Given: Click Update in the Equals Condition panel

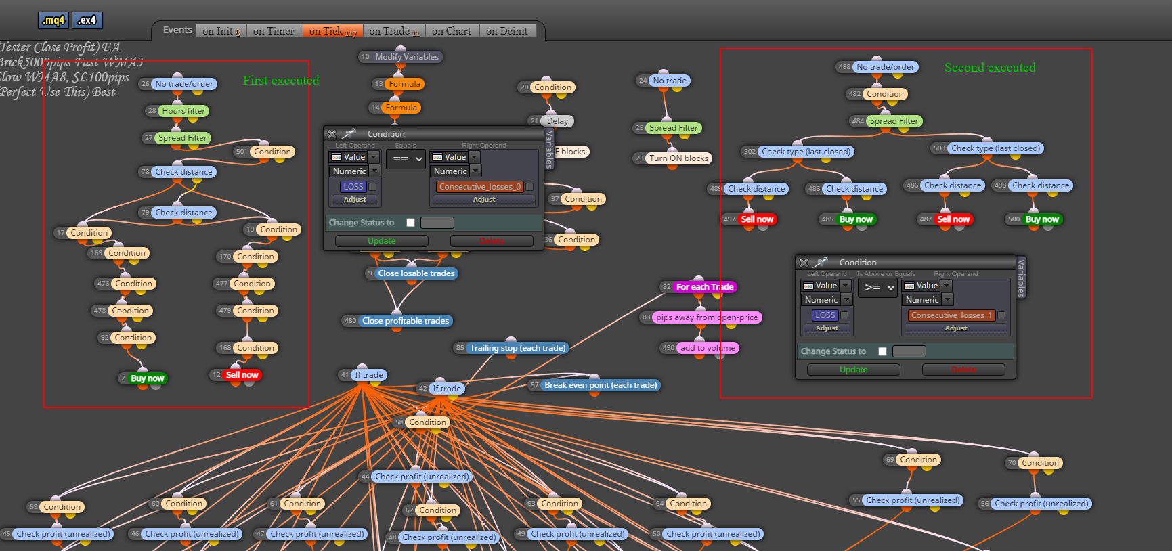Looking at the screenshot, I should point(382,241).
